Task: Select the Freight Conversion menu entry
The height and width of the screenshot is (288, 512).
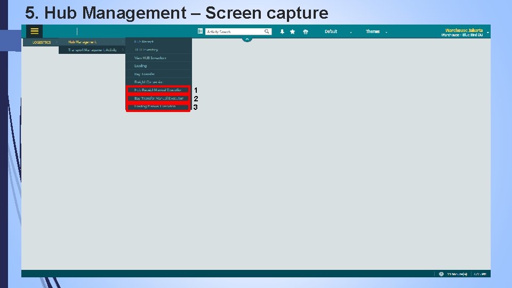Action: click(159, 82)
